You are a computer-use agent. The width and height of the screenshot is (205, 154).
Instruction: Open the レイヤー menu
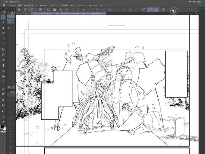[x=55, y=5]
